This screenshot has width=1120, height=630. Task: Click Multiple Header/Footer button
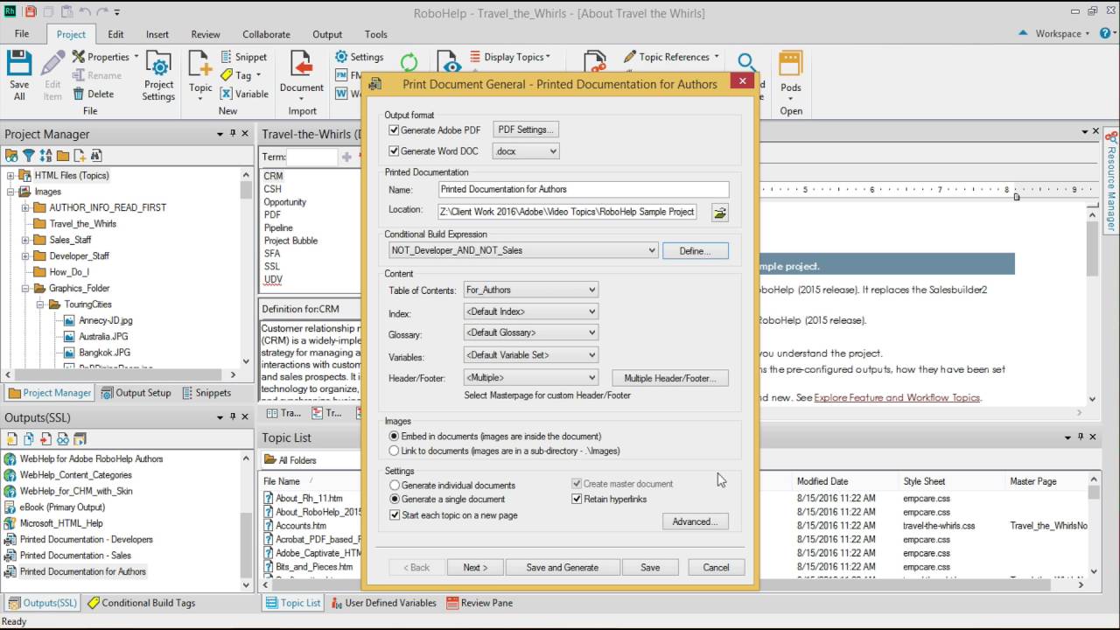[670, 378]
